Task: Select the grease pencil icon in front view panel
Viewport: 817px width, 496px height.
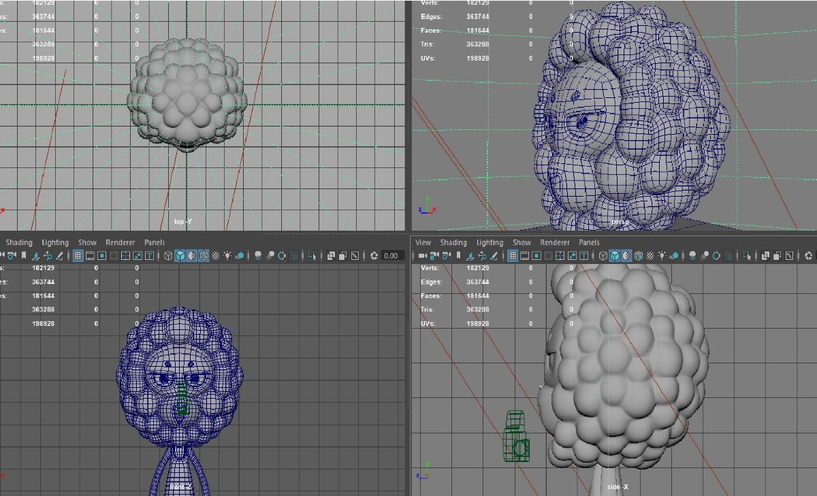Action: point(59,256)
